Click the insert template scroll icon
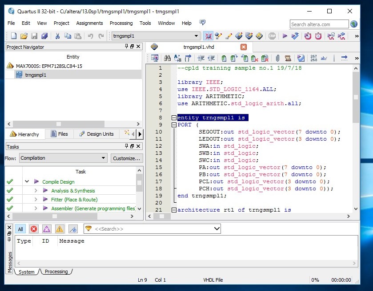Image resolution: width=373 pixels, height=291 pixels. pos(288,58)
